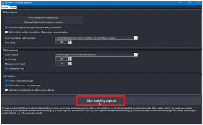Click the Before capture group title

point(10,12)
